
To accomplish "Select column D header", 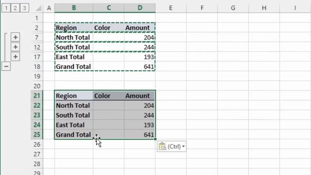I will tap(140, 8).
